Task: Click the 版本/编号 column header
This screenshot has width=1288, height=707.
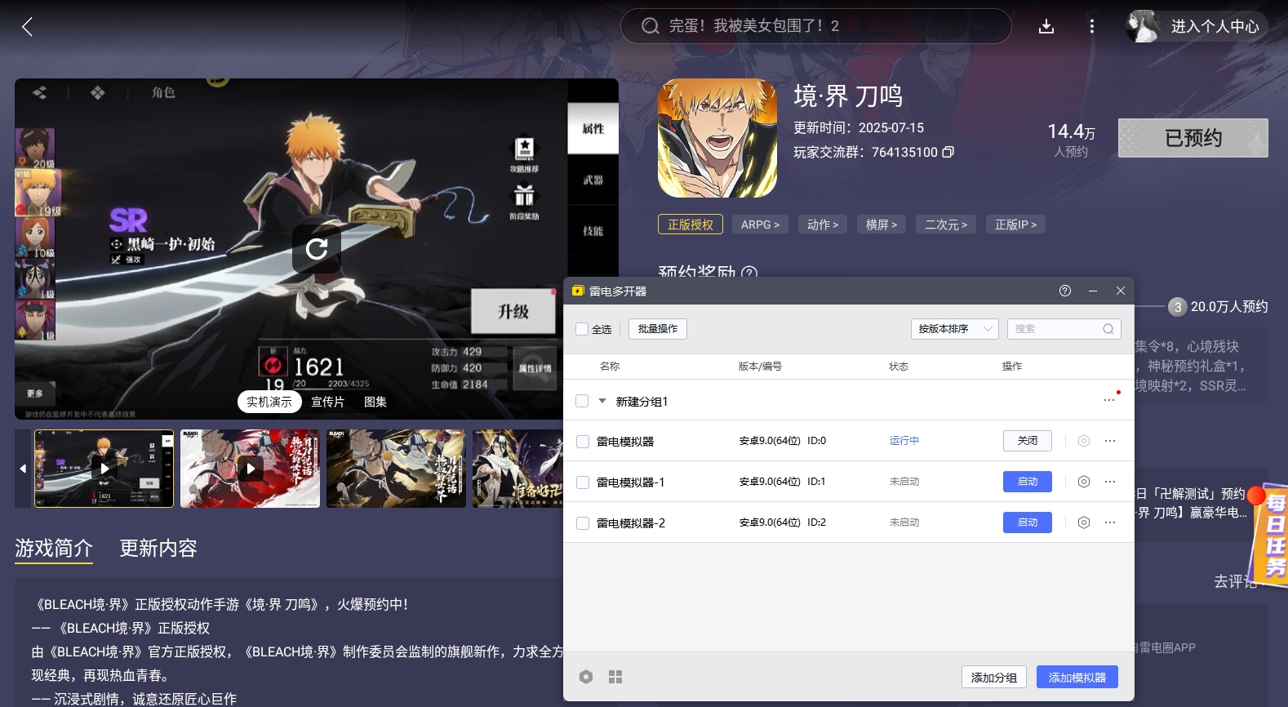Action: (760, 367)
